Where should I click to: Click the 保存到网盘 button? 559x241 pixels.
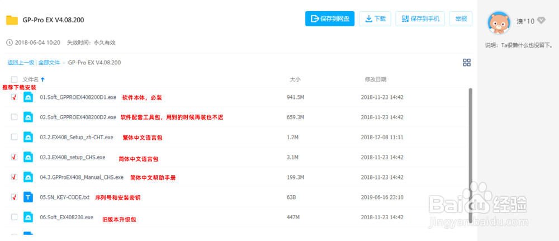(330, 18)
